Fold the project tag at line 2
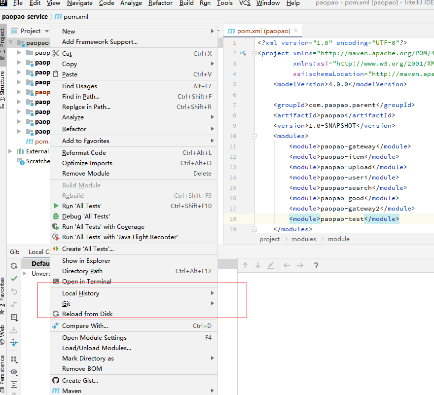 tap(254, 53)
